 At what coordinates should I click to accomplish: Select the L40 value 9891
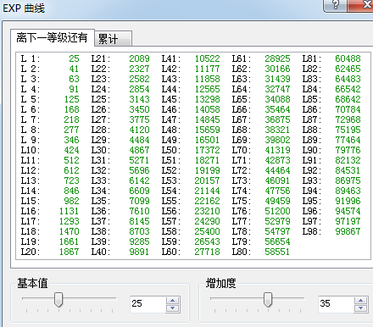coord(139,252)
